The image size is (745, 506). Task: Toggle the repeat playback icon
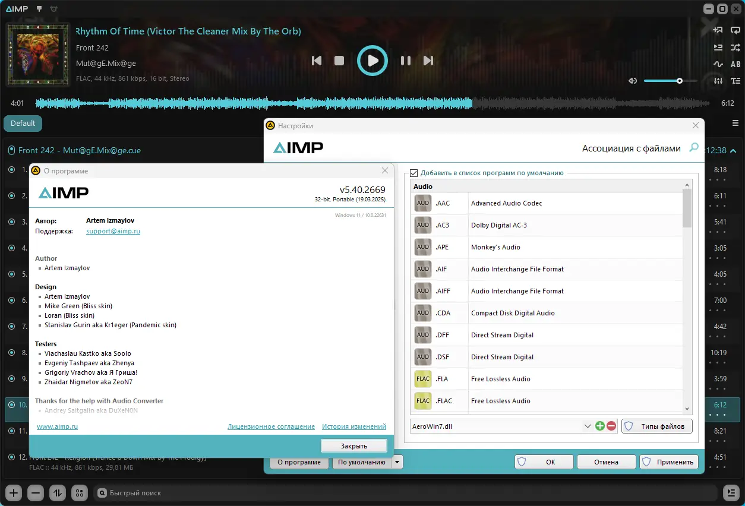pos(735,30)
